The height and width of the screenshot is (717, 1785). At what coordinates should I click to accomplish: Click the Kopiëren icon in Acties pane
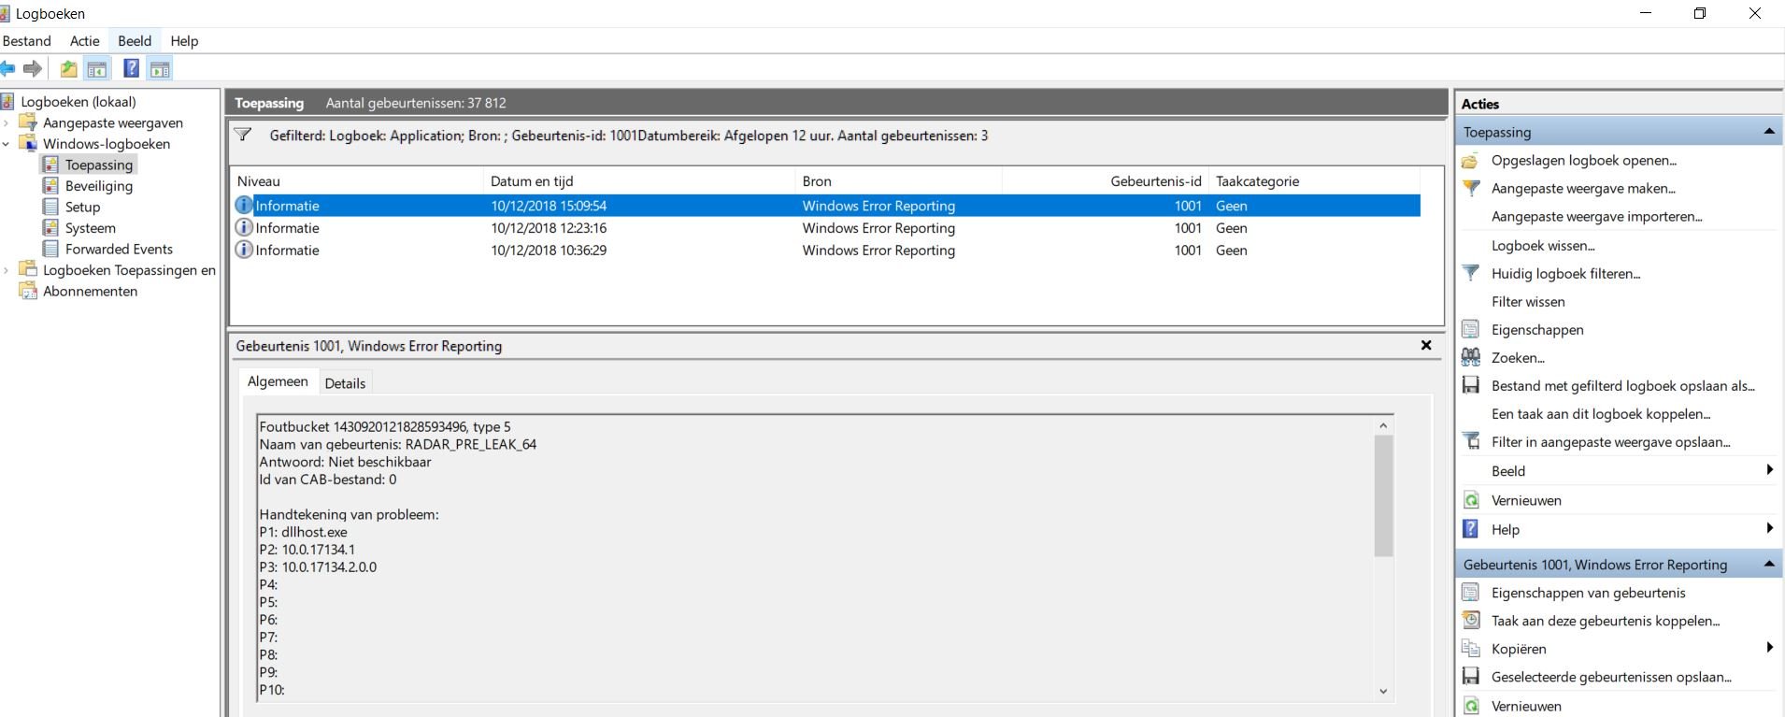click(1471, 649)
